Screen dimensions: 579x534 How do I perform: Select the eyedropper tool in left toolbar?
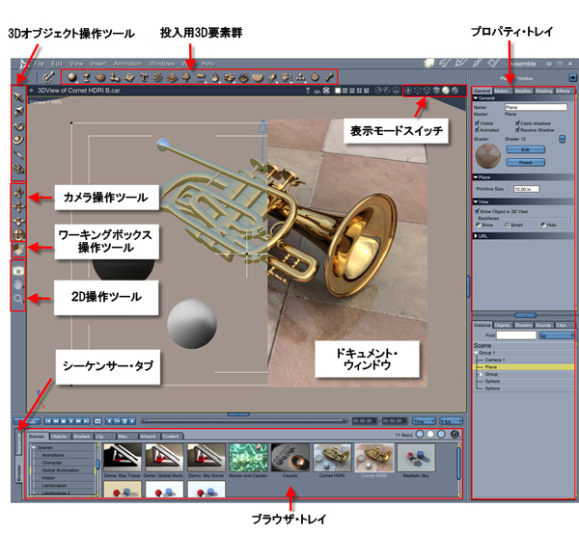(18, 154)
